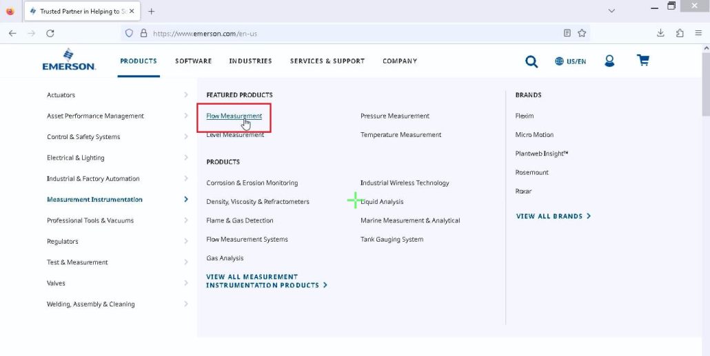Screen dimensions: 710x356
Task: Open the SOFTWARE menu
Action: coord(193,61)
